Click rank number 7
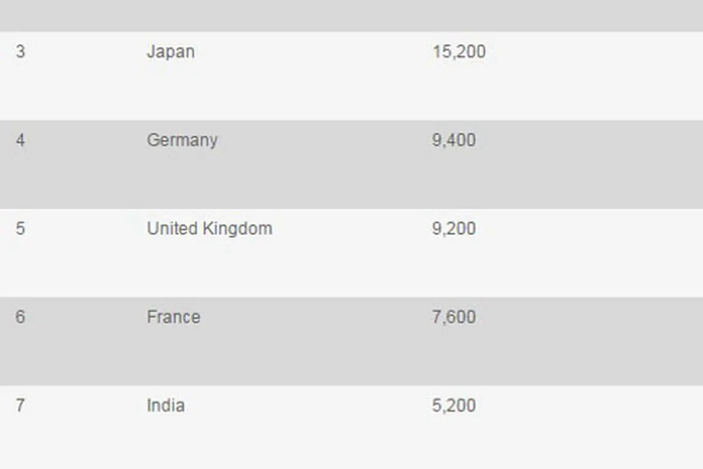Screen dimensions: 703x469 [x=21, y=405]
